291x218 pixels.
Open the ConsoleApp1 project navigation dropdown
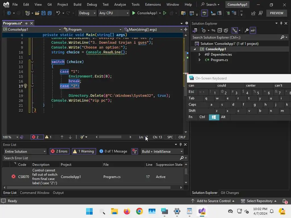(x=32, y=30)
